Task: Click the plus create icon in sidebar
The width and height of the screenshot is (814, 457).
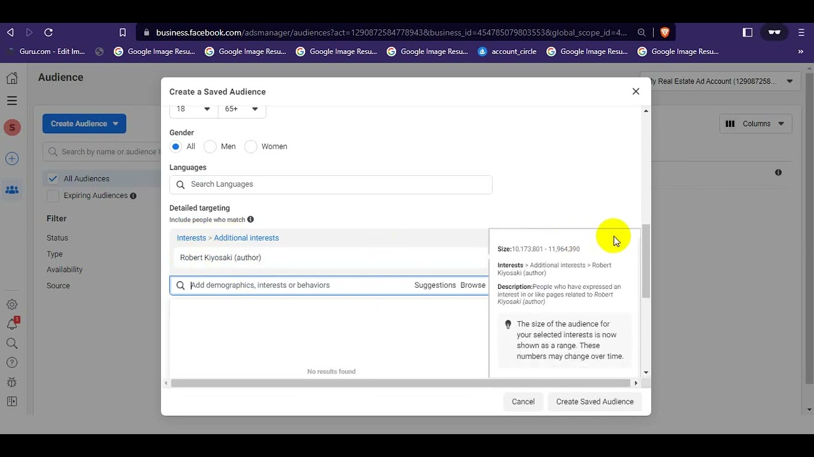Action: point(12,159)
